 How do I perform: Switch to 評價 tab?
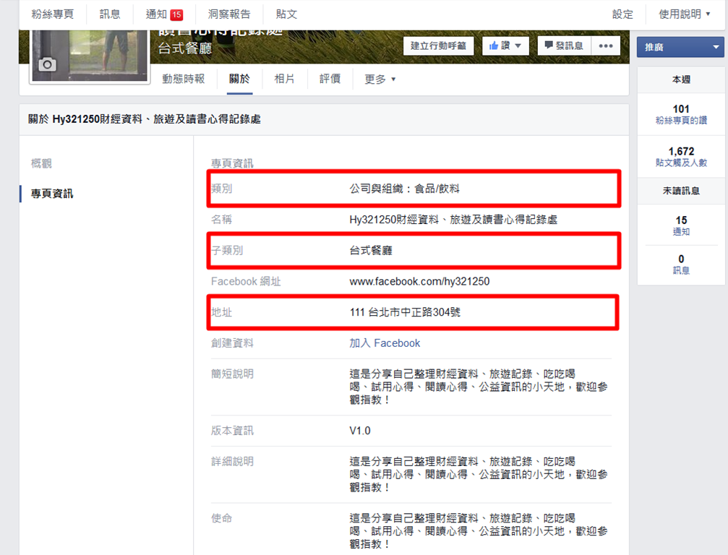coord(330,79)
